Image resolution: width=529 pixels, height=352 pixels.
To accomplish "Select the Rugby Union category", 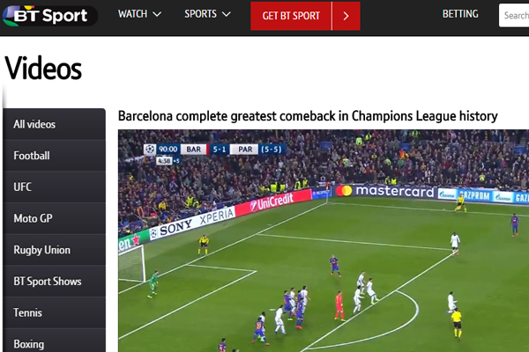I will click(55, 250).
